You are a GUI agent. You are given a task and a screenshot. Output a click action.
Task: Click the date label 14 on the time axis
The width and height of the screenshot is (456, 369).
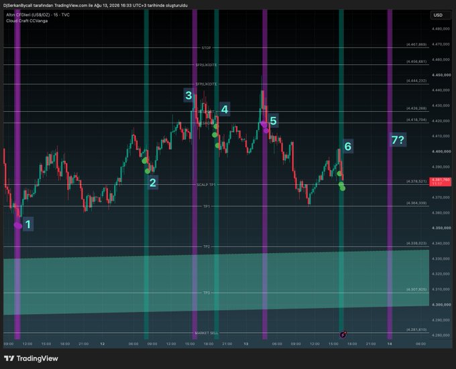tap(390, 344)
